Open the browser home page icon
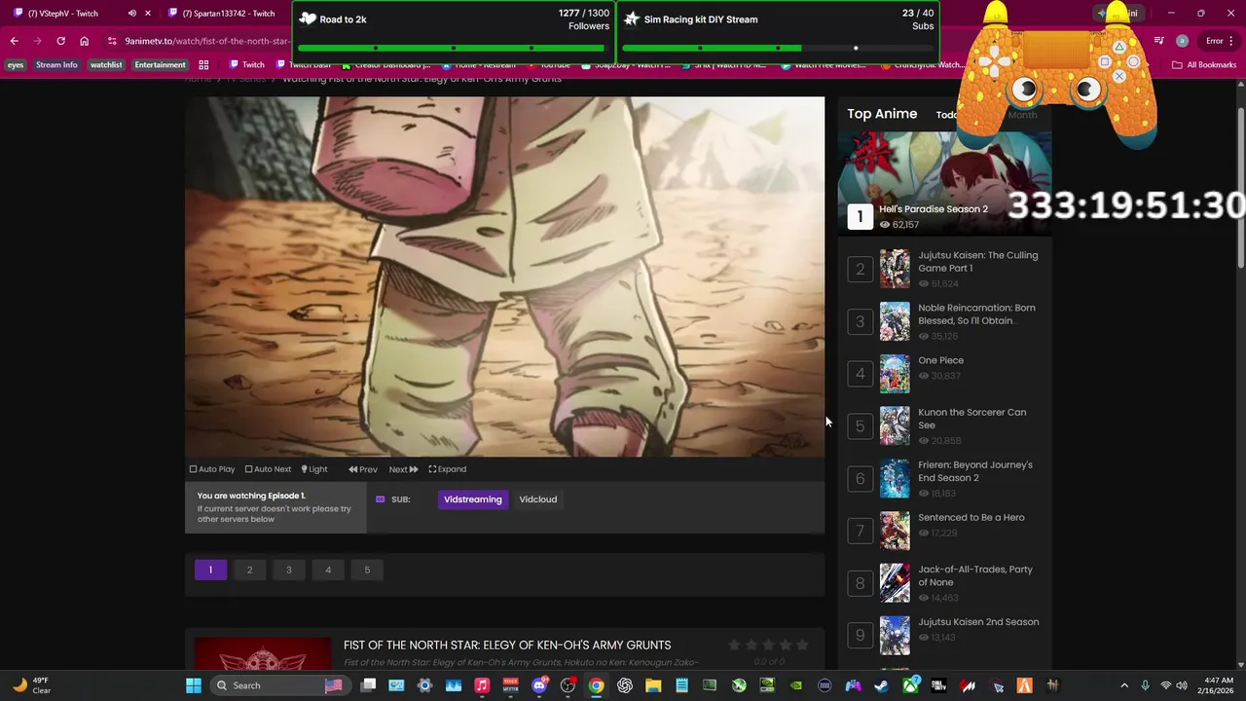 click(85, 41)
